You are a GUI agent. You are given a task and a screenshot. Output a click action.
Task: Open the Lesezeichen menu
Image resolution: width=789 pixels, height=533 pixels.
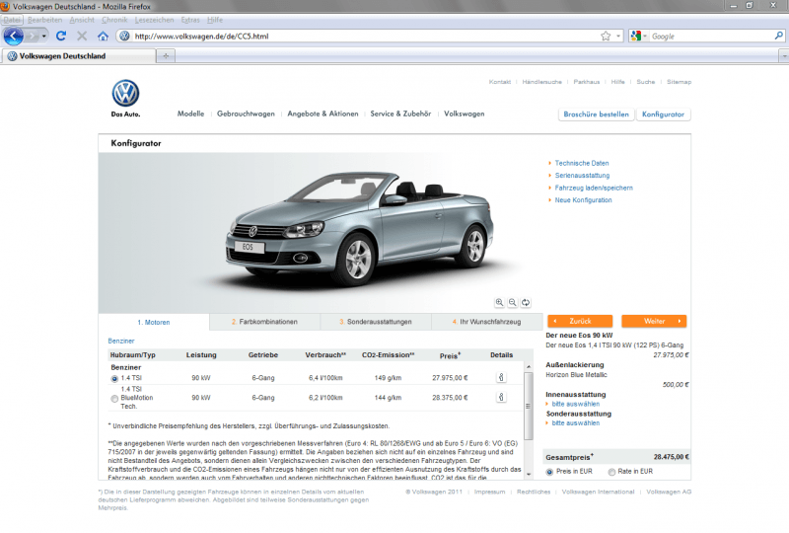(154, 20)
